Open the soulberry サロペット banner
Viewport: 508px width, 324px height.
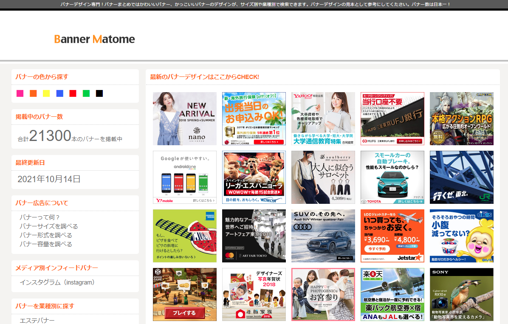click(323, 177)
